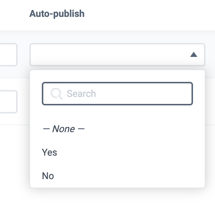Click the magnifying glass search icon

coord(57,94)
